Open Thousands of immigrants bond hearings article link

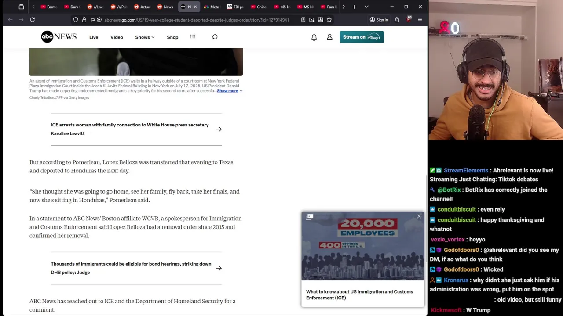[x=131, y=268]
